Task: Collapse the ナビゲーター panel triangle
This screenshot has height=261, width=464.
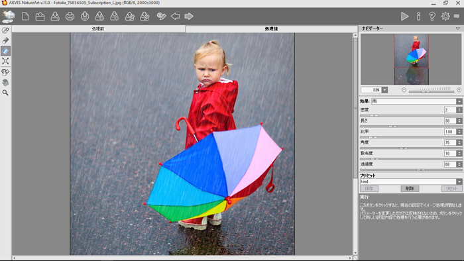Action: pyautogui.click(x=458, y=28)
